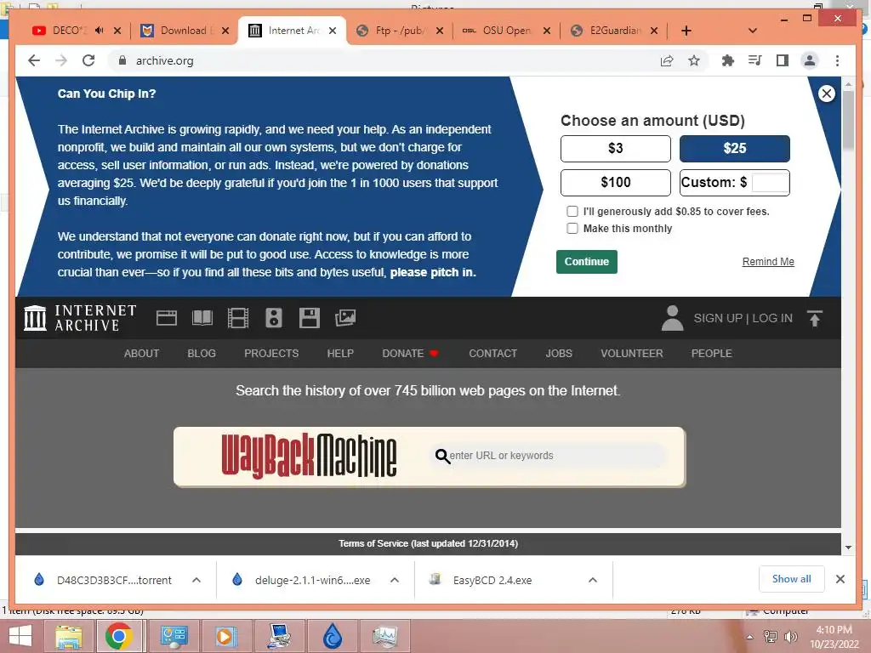
Task: Click the custom donation amount field
Action: coord(770,182)
